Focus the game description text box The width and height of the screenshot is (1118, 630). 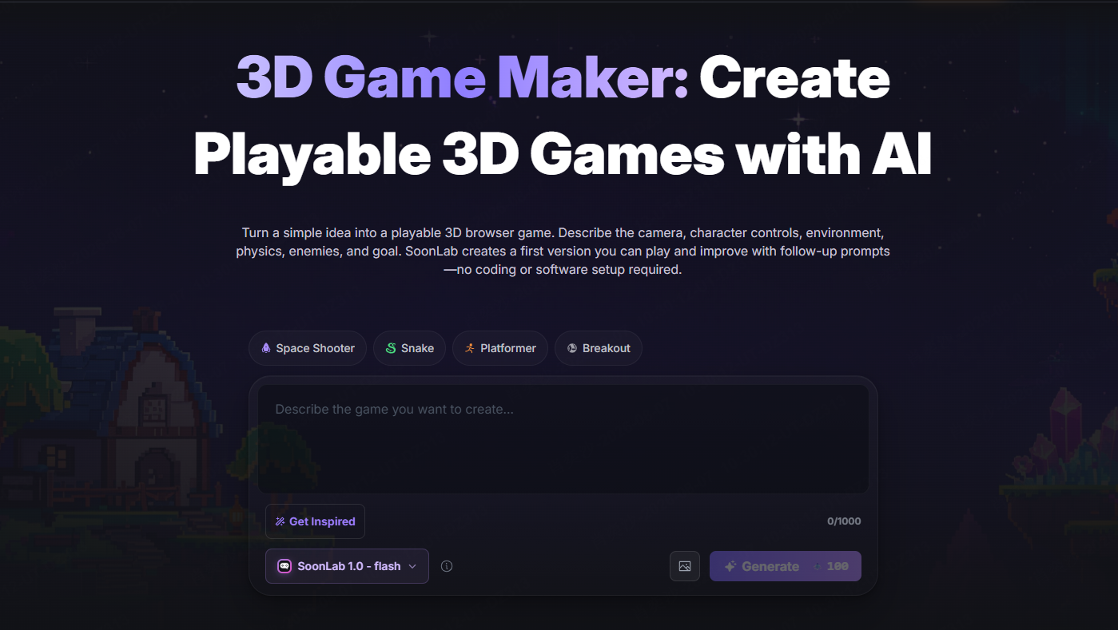point(563,440)
